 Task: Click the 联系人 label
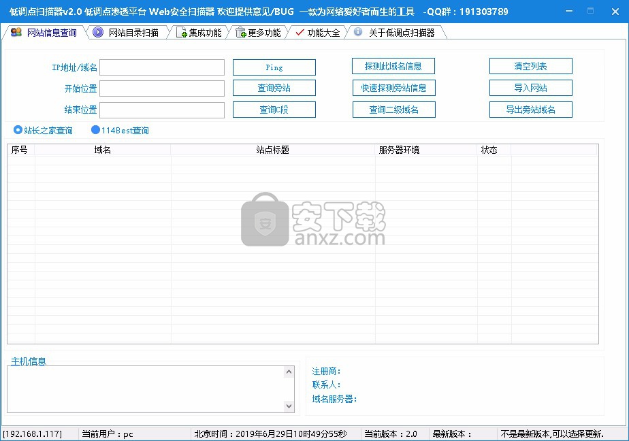326,385
